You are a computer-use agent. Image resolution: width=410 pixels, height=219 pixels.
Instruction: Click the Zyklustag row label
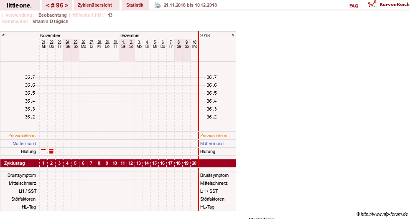pyautogui.click(x=15, y=164)
